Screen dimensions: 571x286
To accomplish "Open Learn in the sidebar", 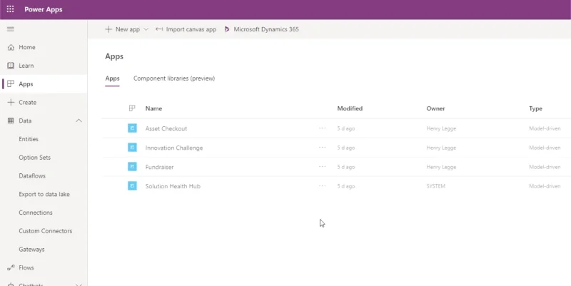I will pos(26,66).
